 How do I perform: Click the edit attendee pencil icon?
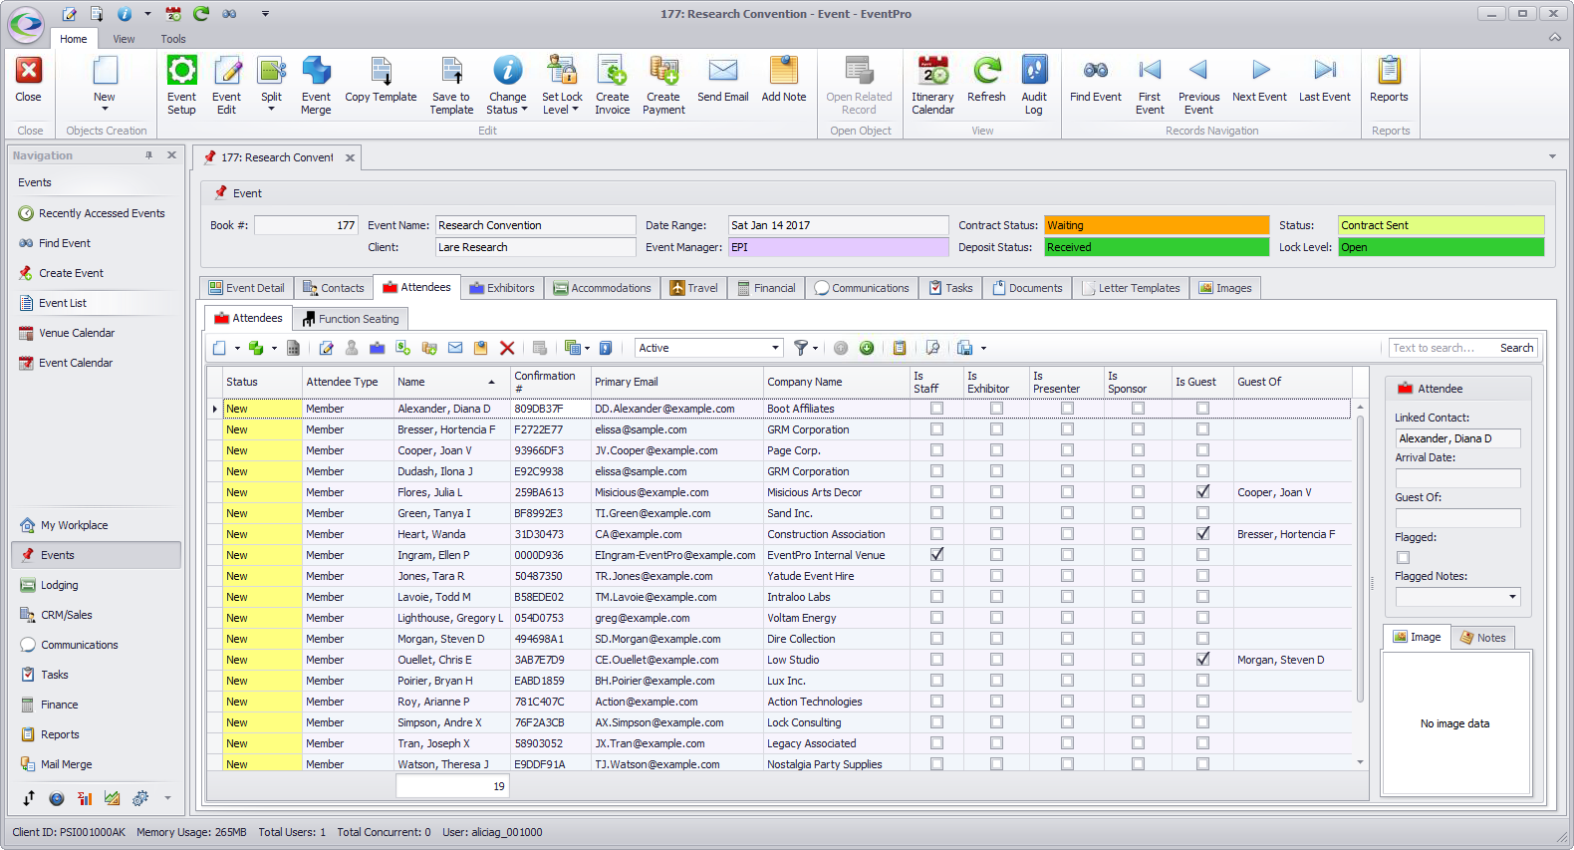(326, 348)
